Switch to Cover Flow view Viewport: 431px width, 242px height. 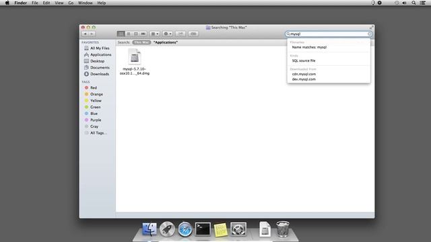coord(143,34)
